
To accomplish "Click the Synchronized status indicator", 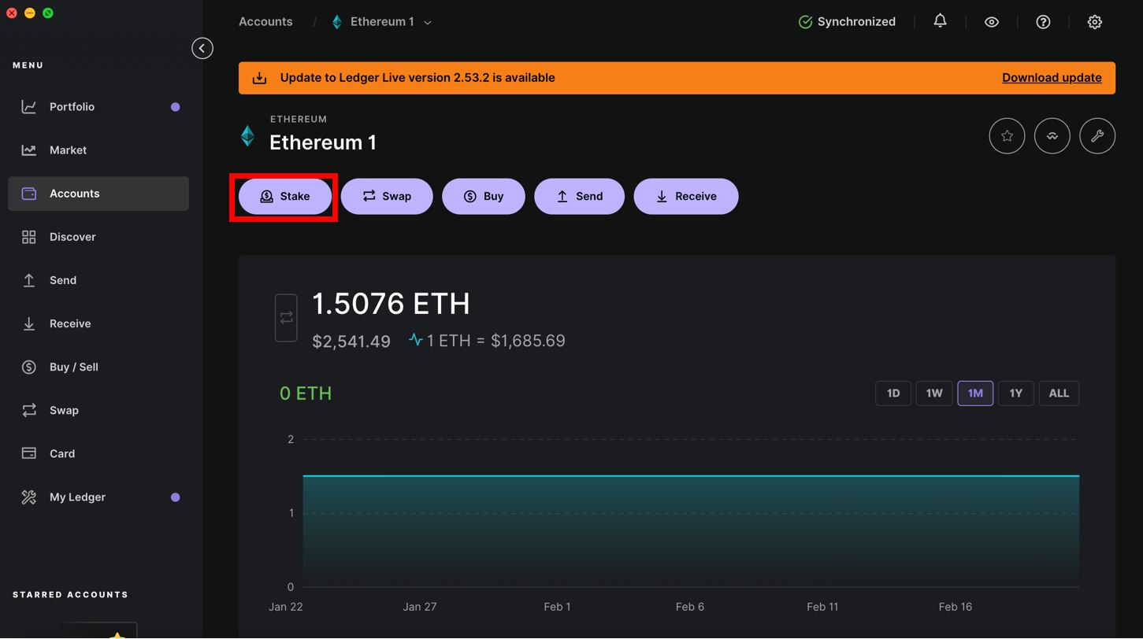I will pyautogui.click(x=847, y=22).
